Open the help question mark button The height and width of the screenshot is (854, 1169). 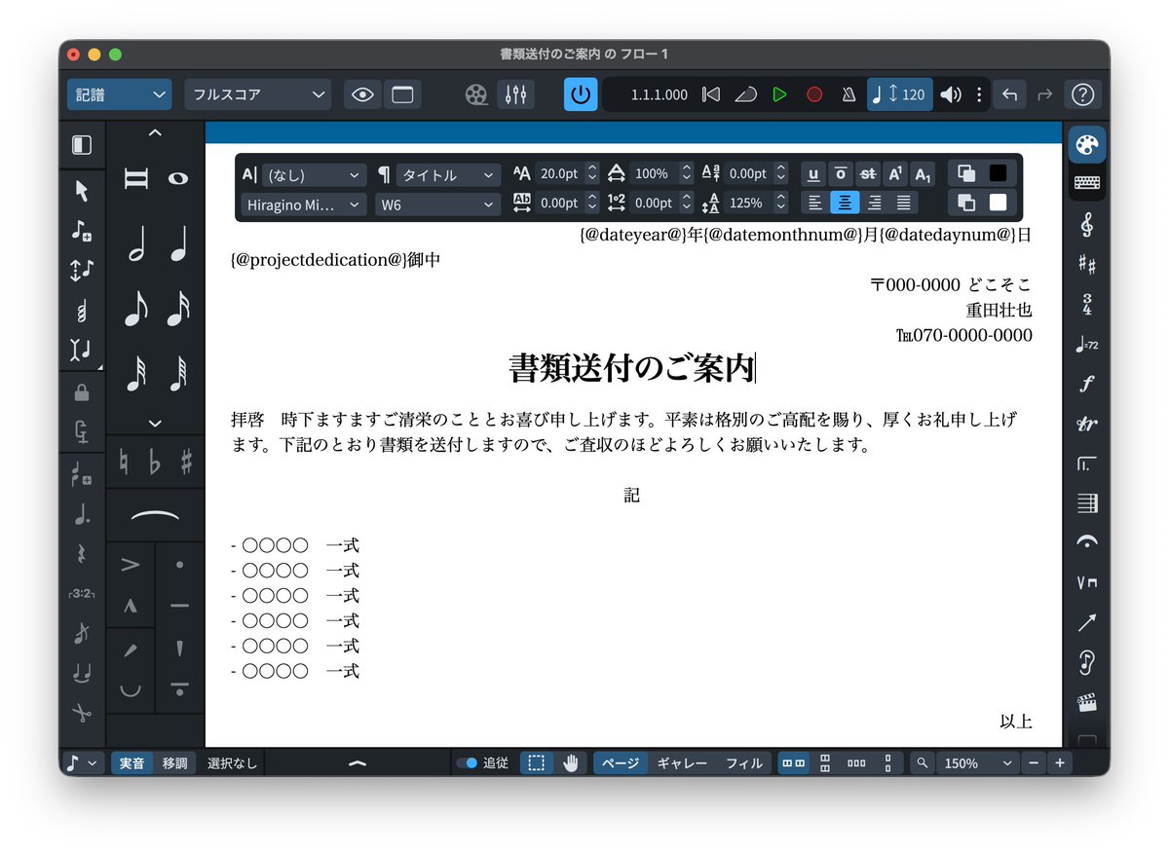click(1083, 94)
